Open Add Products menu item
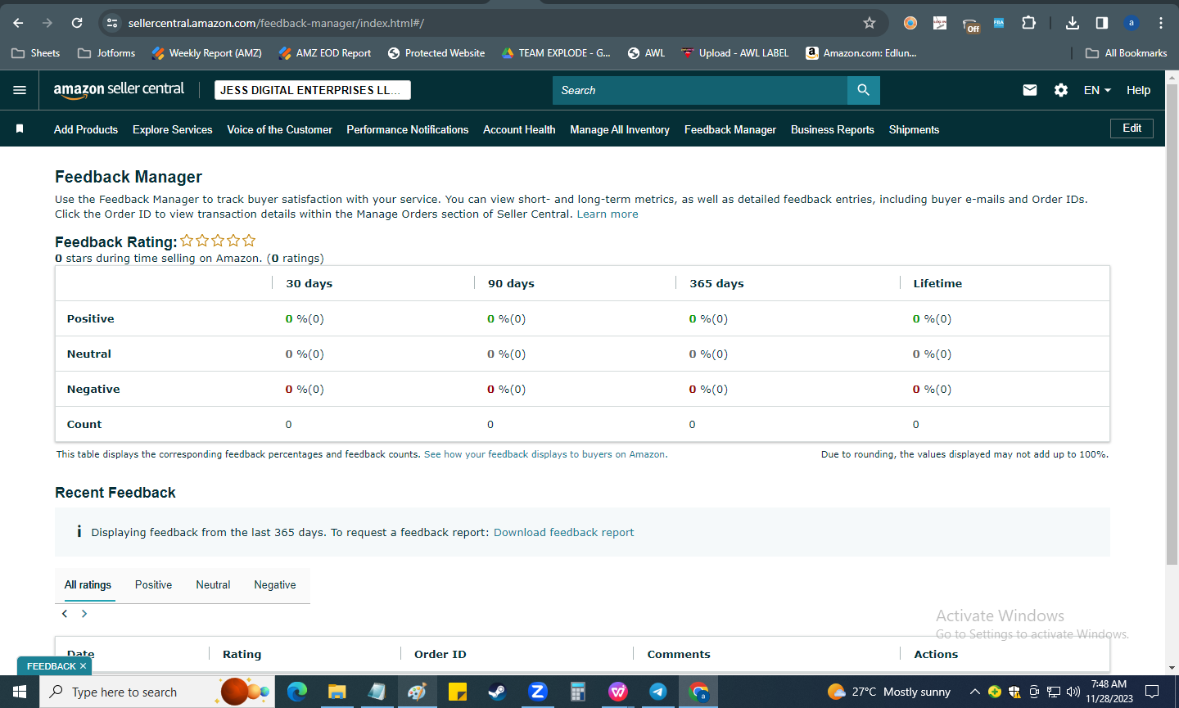The width and height of the screenshot is (1179, 708). coord(86,129)
